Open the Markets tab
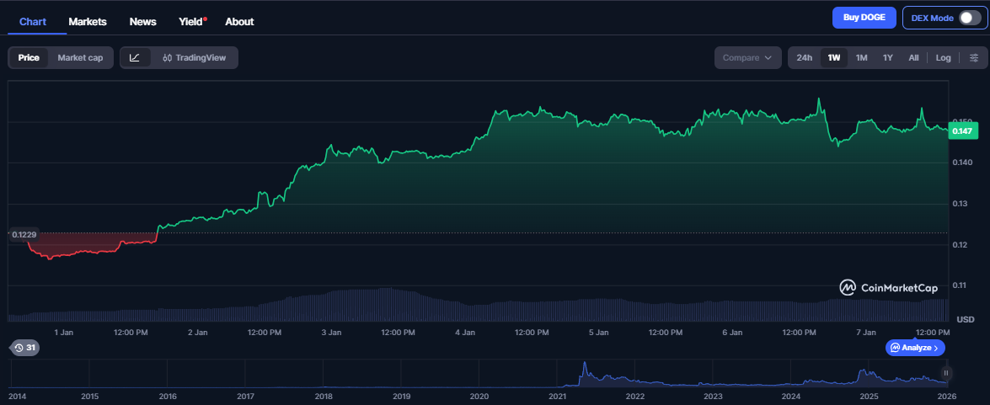Image resolution: width=990 pixels, height=405 pixels. 88,21
